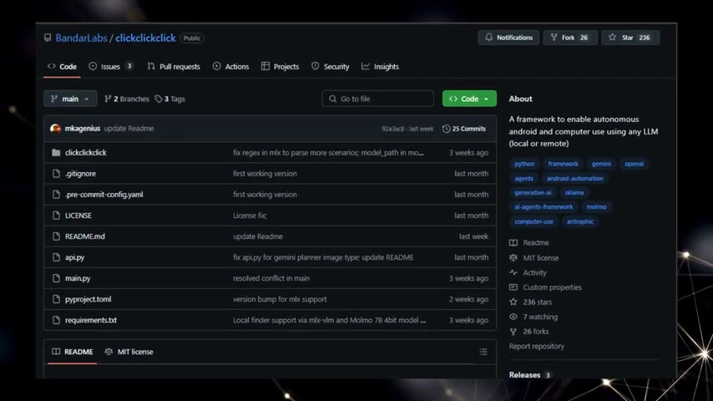Click the android-automation topic tag
The height and width of the screenshot is (401, 713).
click(574, 179)
